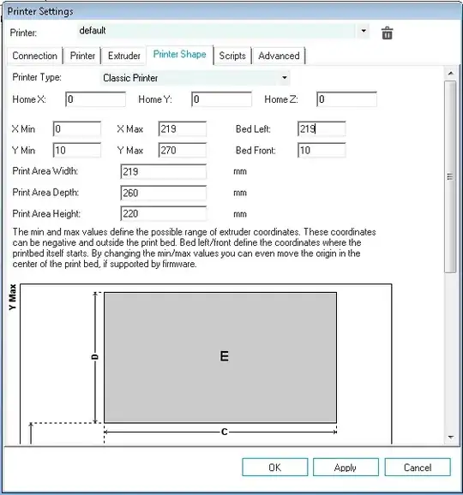The width and height of the screenshot is (463, 495).
Task: Click the scrollbar down arrow
Action: coord(450,438)
